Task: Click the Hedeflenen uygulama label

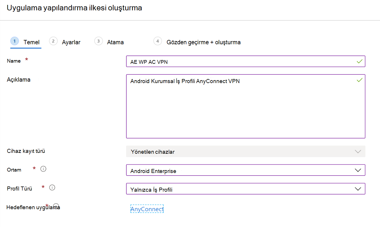Action: pos(33,207)
